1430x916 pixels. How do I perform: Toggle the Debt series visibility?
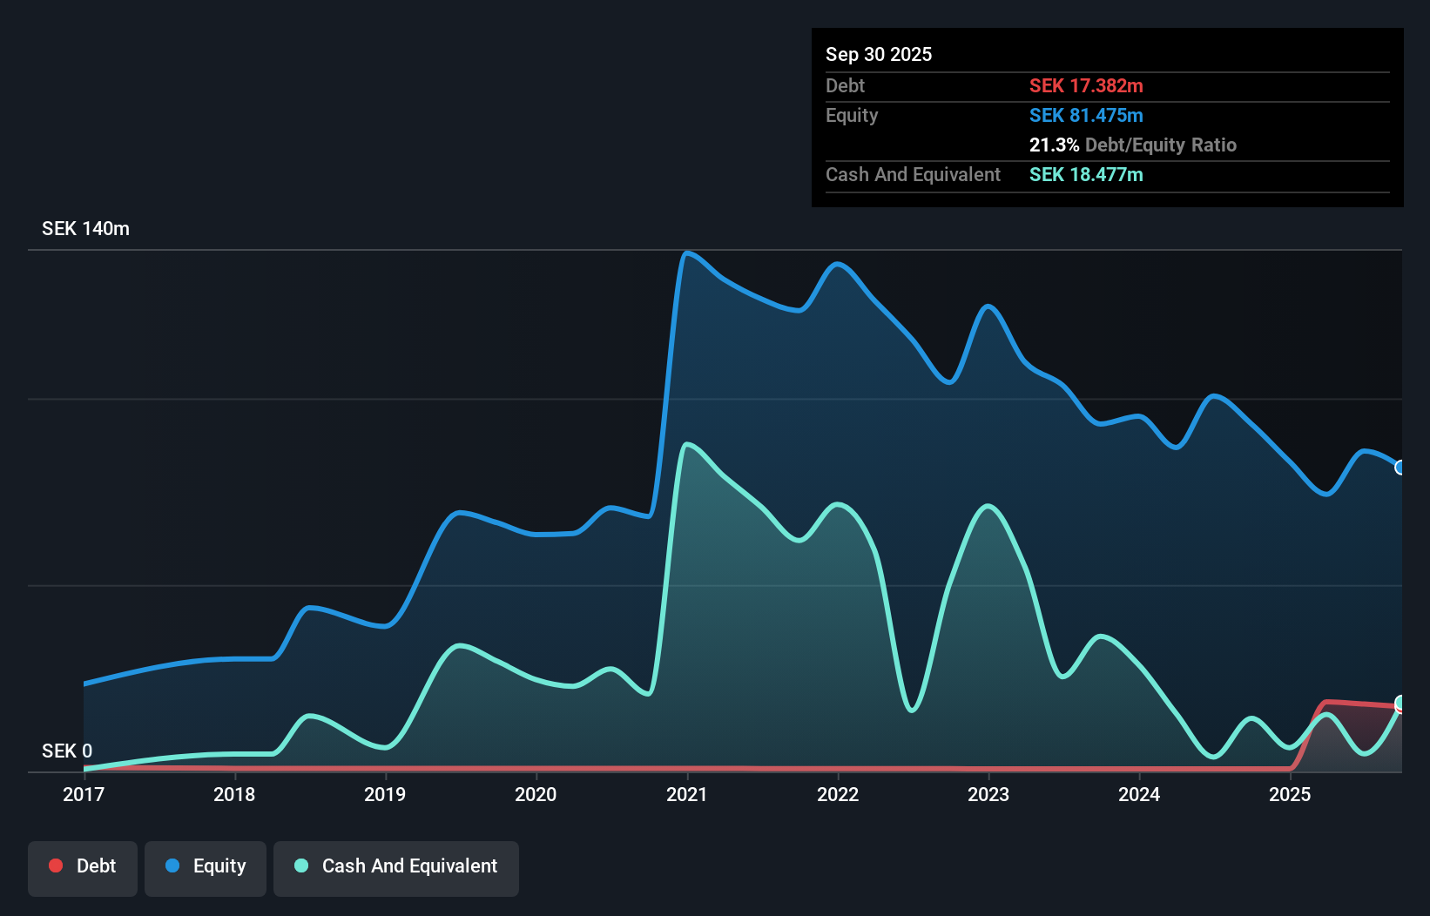click(x=83, y=867)
